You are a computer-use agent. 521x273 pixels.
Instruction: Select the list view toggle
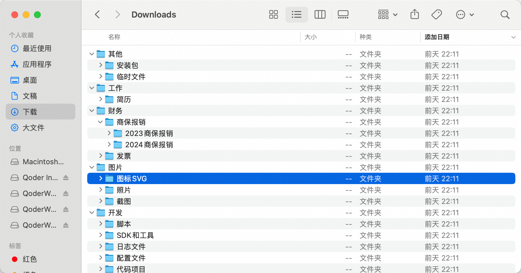296,14
